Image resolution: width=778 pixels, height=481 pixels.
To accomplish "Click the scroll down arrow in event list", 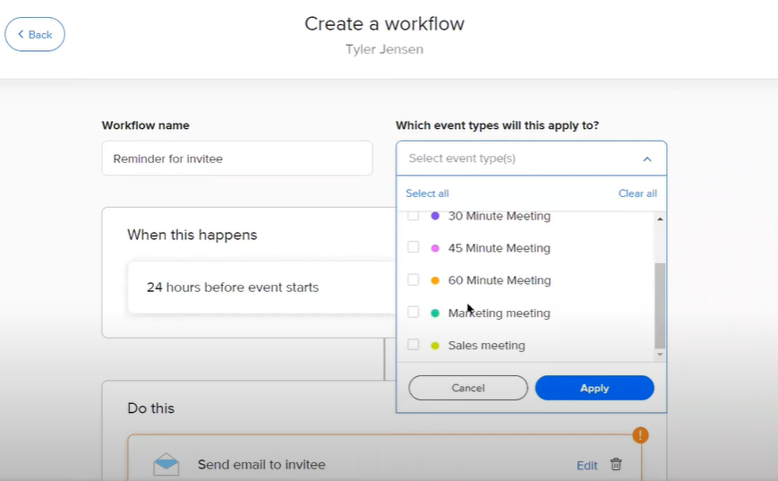I will 660,355.
